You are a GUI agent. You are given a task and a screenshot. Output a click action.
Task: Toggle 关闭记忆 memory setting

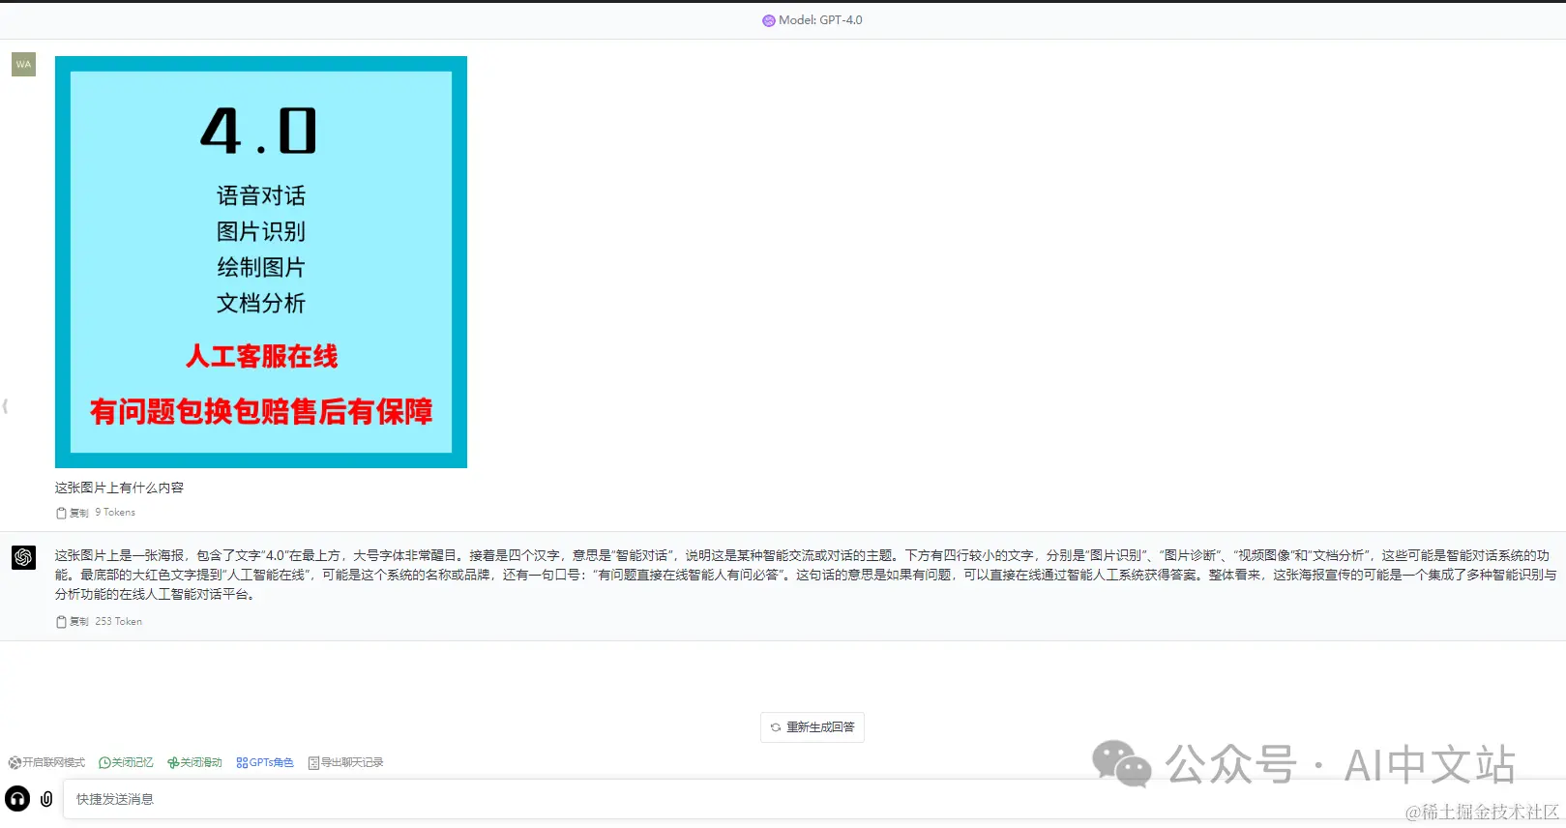pos(126,763)
